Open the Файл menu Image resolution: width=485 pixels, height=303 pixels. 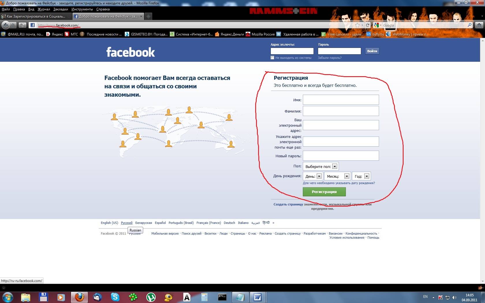click(x=5, y=9)
